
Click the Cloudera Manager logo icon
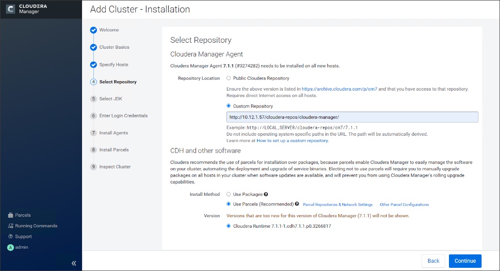[10, 9]
